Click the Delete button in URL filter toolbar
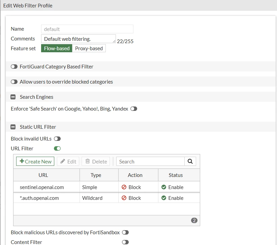The width and height of the screenshot is (277, 245). tap(96, 161)
